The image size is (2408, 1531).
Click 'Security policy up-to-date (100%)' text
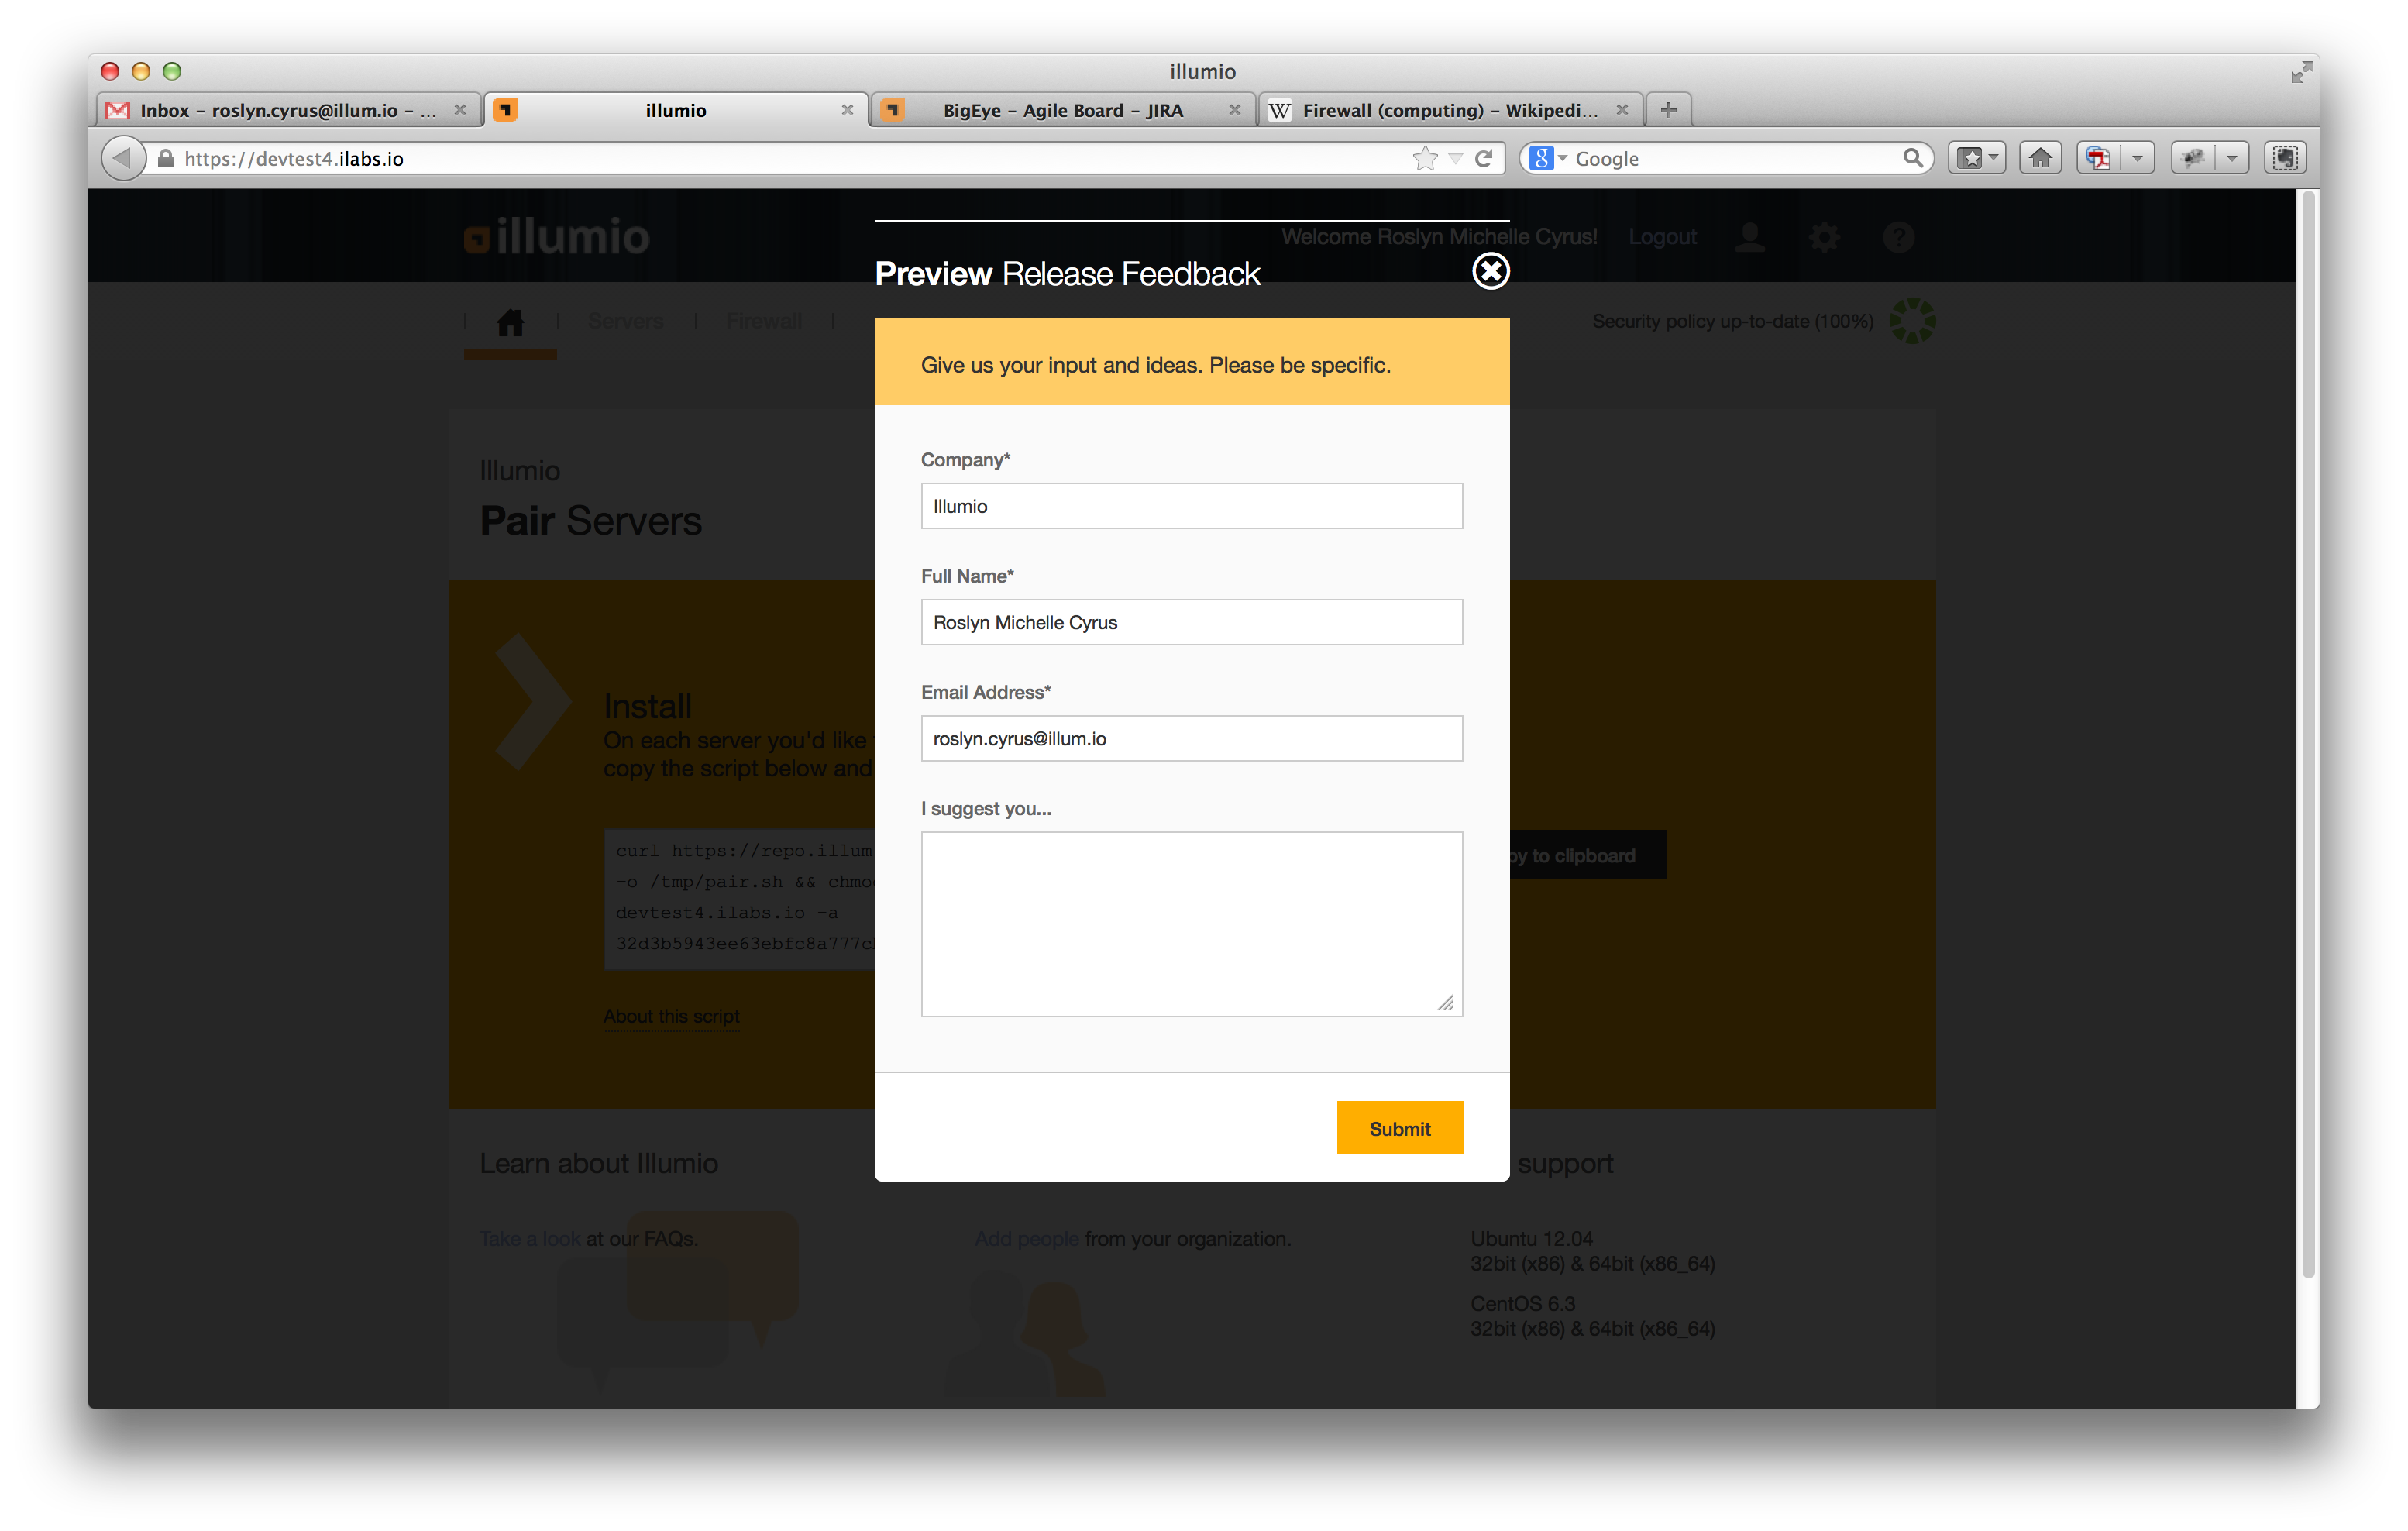coord(1732,321)
